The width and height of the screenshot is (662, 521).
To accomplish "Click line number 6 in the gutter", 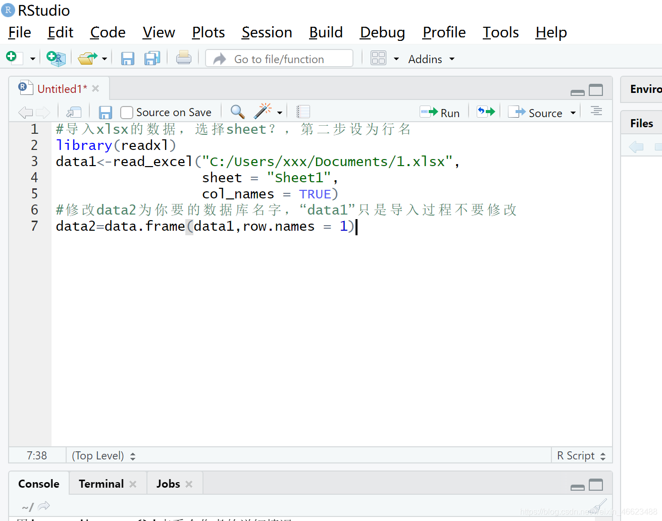I will [x=34, y=210].
